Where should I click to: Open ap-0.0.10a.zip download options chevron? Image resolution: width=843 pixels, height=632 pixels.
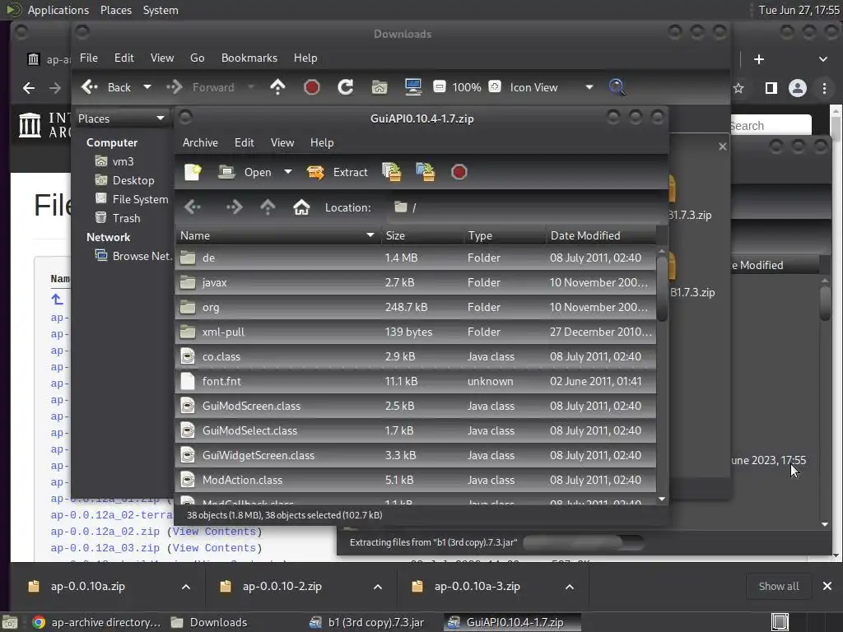(x=186, y=587)
